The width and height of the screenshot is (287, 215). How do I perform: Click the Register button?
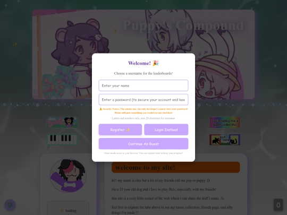(120, 130)
